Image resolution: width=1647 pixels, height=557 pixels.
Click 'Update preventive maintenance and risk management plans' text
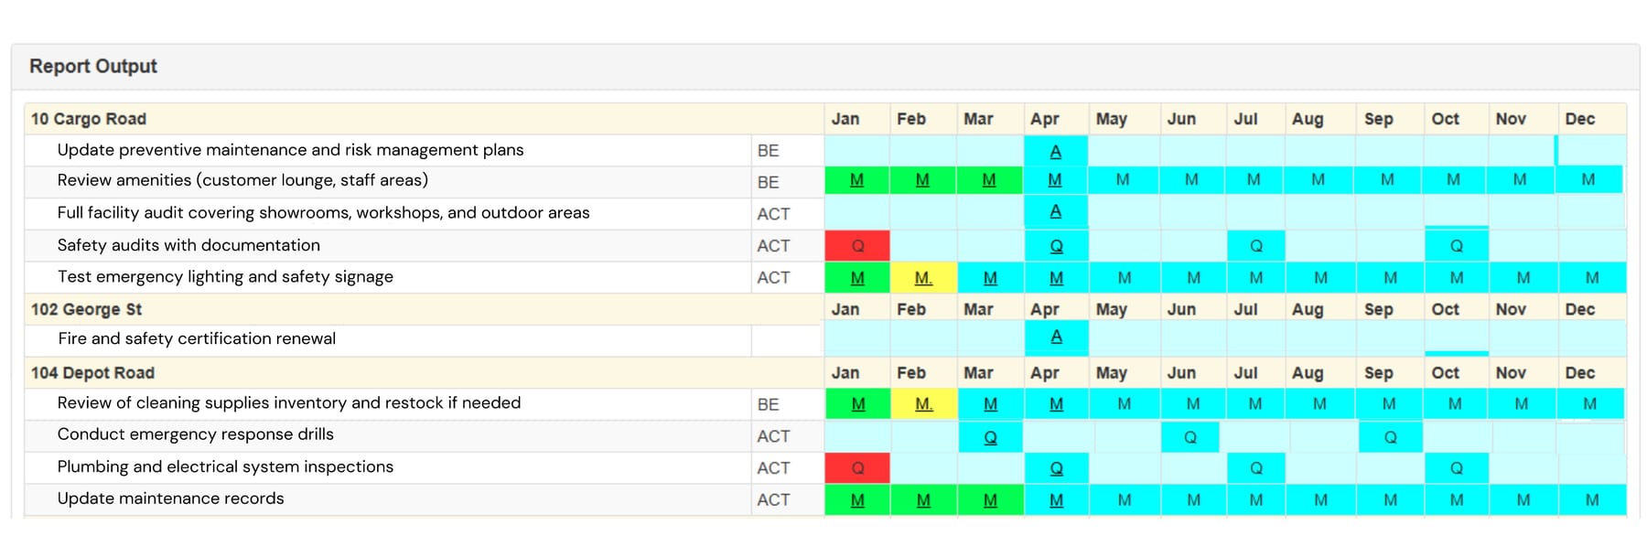(290, 150)
